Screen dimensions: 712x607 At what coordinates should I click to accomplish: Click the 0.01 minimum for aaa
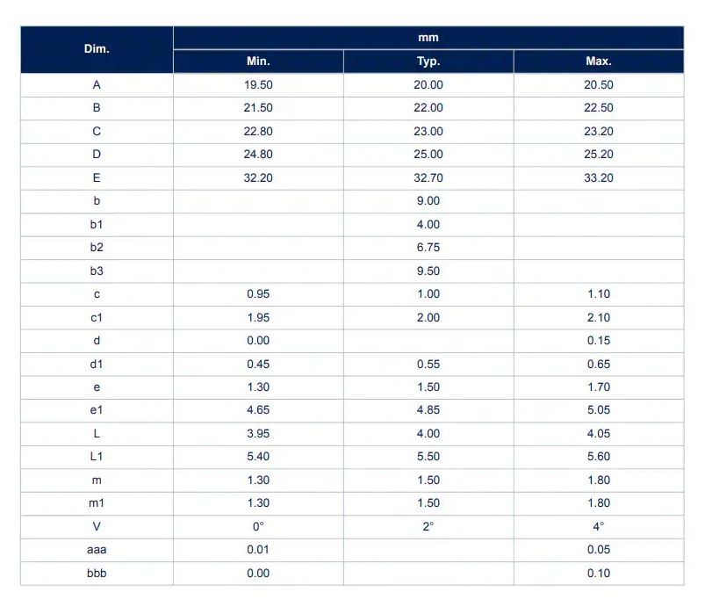pyautogui.click(x=258, y=550)
